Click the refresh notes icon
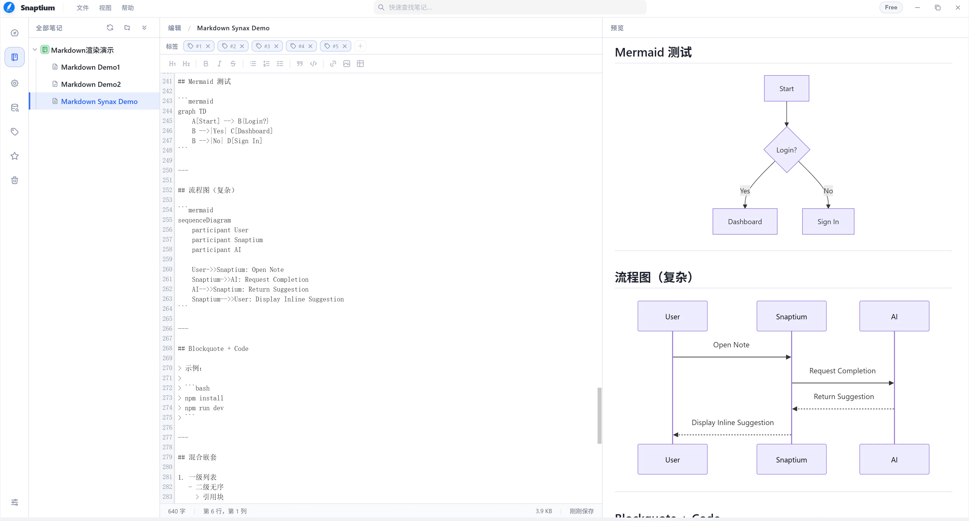The image size is (969, 521). pyautogui.click(x=110, y=28)
